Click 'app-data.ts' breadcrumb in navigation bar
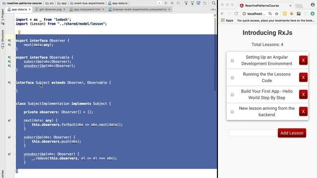 118,3
